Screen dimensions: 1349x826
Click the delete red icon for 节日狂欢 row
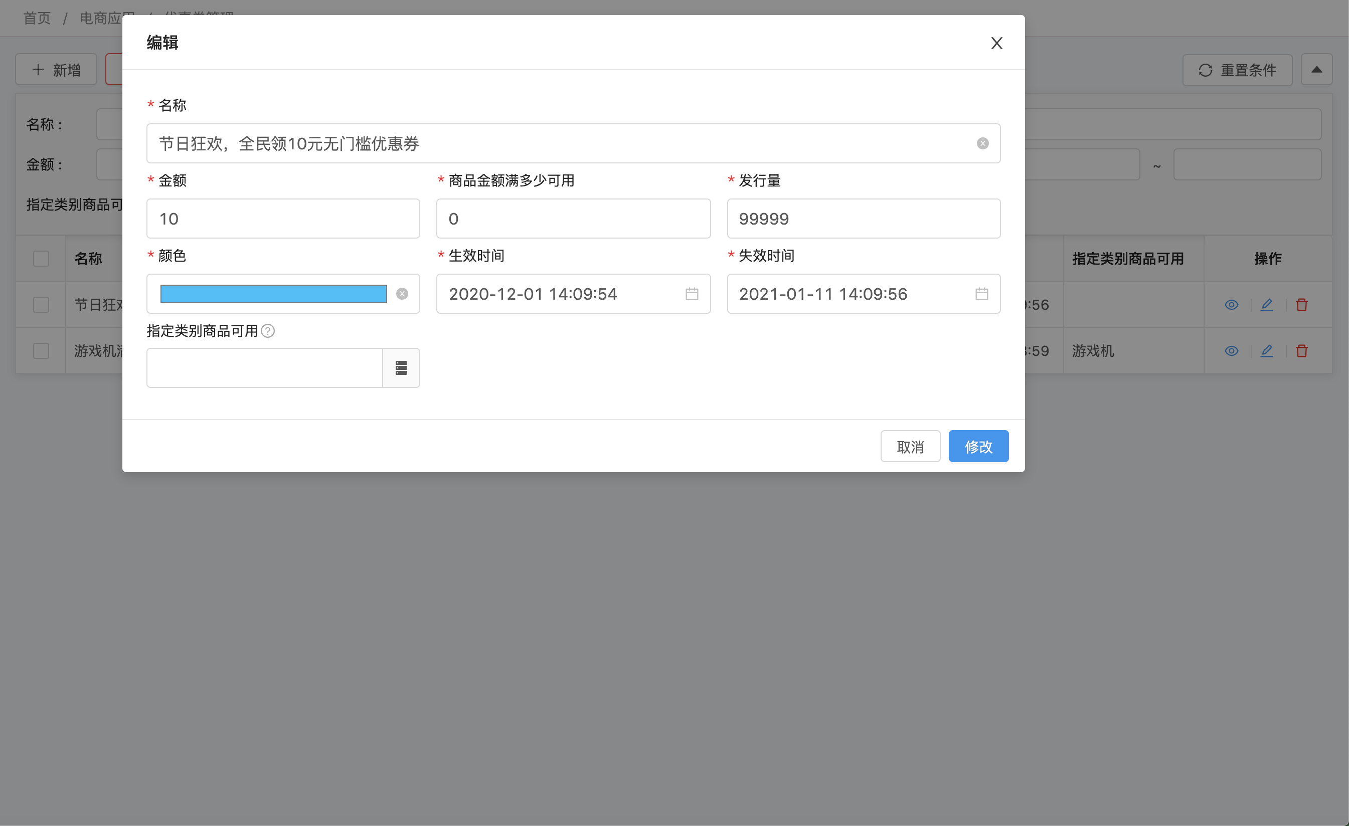[1302, 304]
